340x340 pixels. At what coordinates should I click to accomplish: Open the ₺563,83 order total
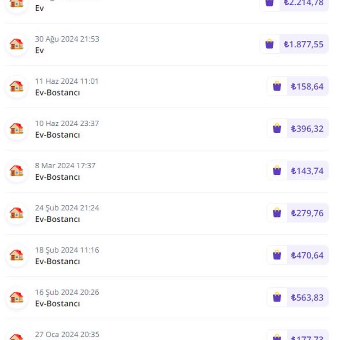click(x=307, y=297)
